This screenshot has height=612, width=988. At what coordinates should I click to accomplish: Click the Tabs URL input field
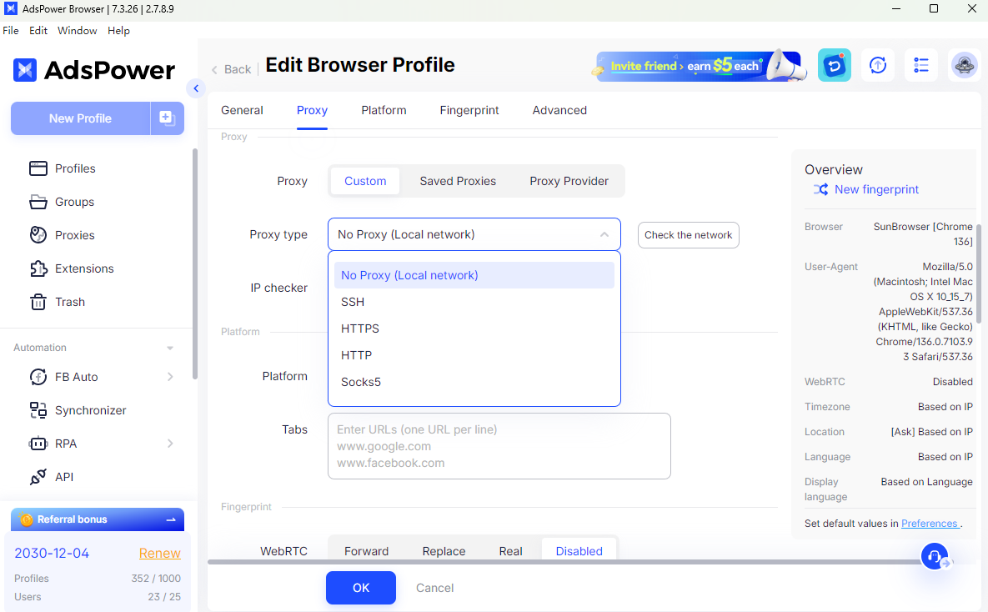[499, 446]
